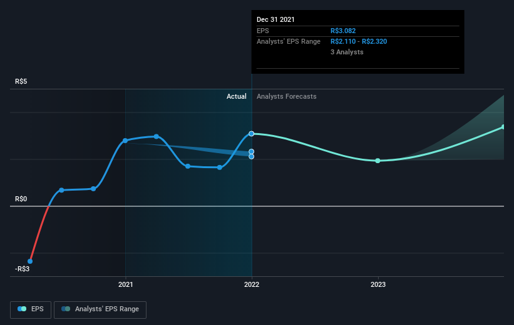Toggle the EPS legend button

[x=31, y=309]
